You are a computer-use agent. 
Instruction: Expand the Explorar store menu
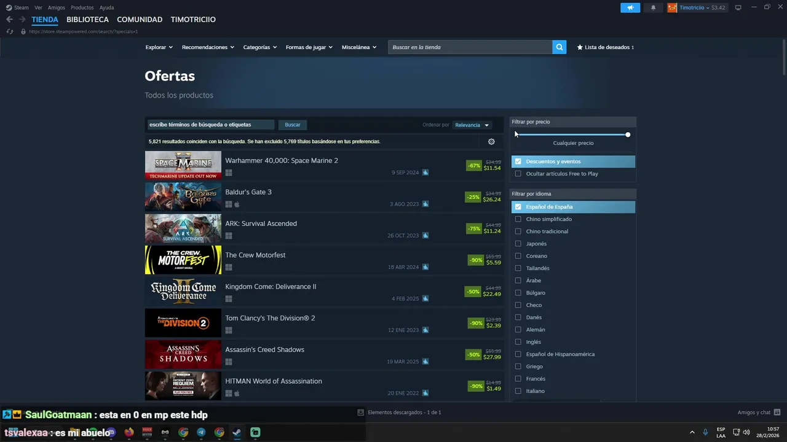click(159, 47)
